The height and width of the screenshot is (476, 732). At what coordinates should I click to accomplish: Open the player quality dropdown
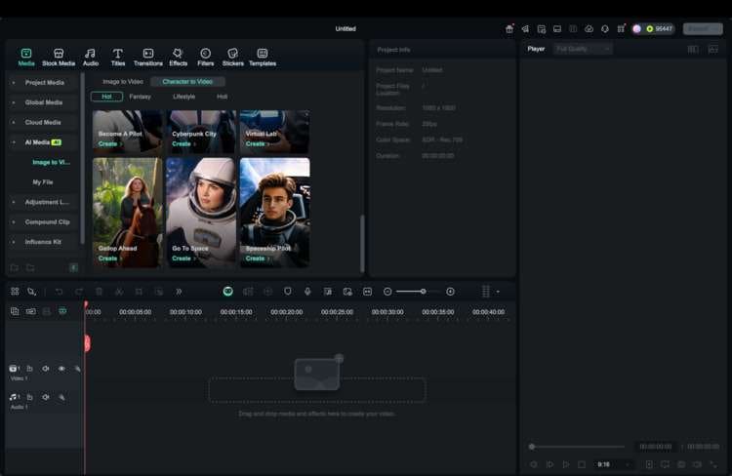(583, 48)
